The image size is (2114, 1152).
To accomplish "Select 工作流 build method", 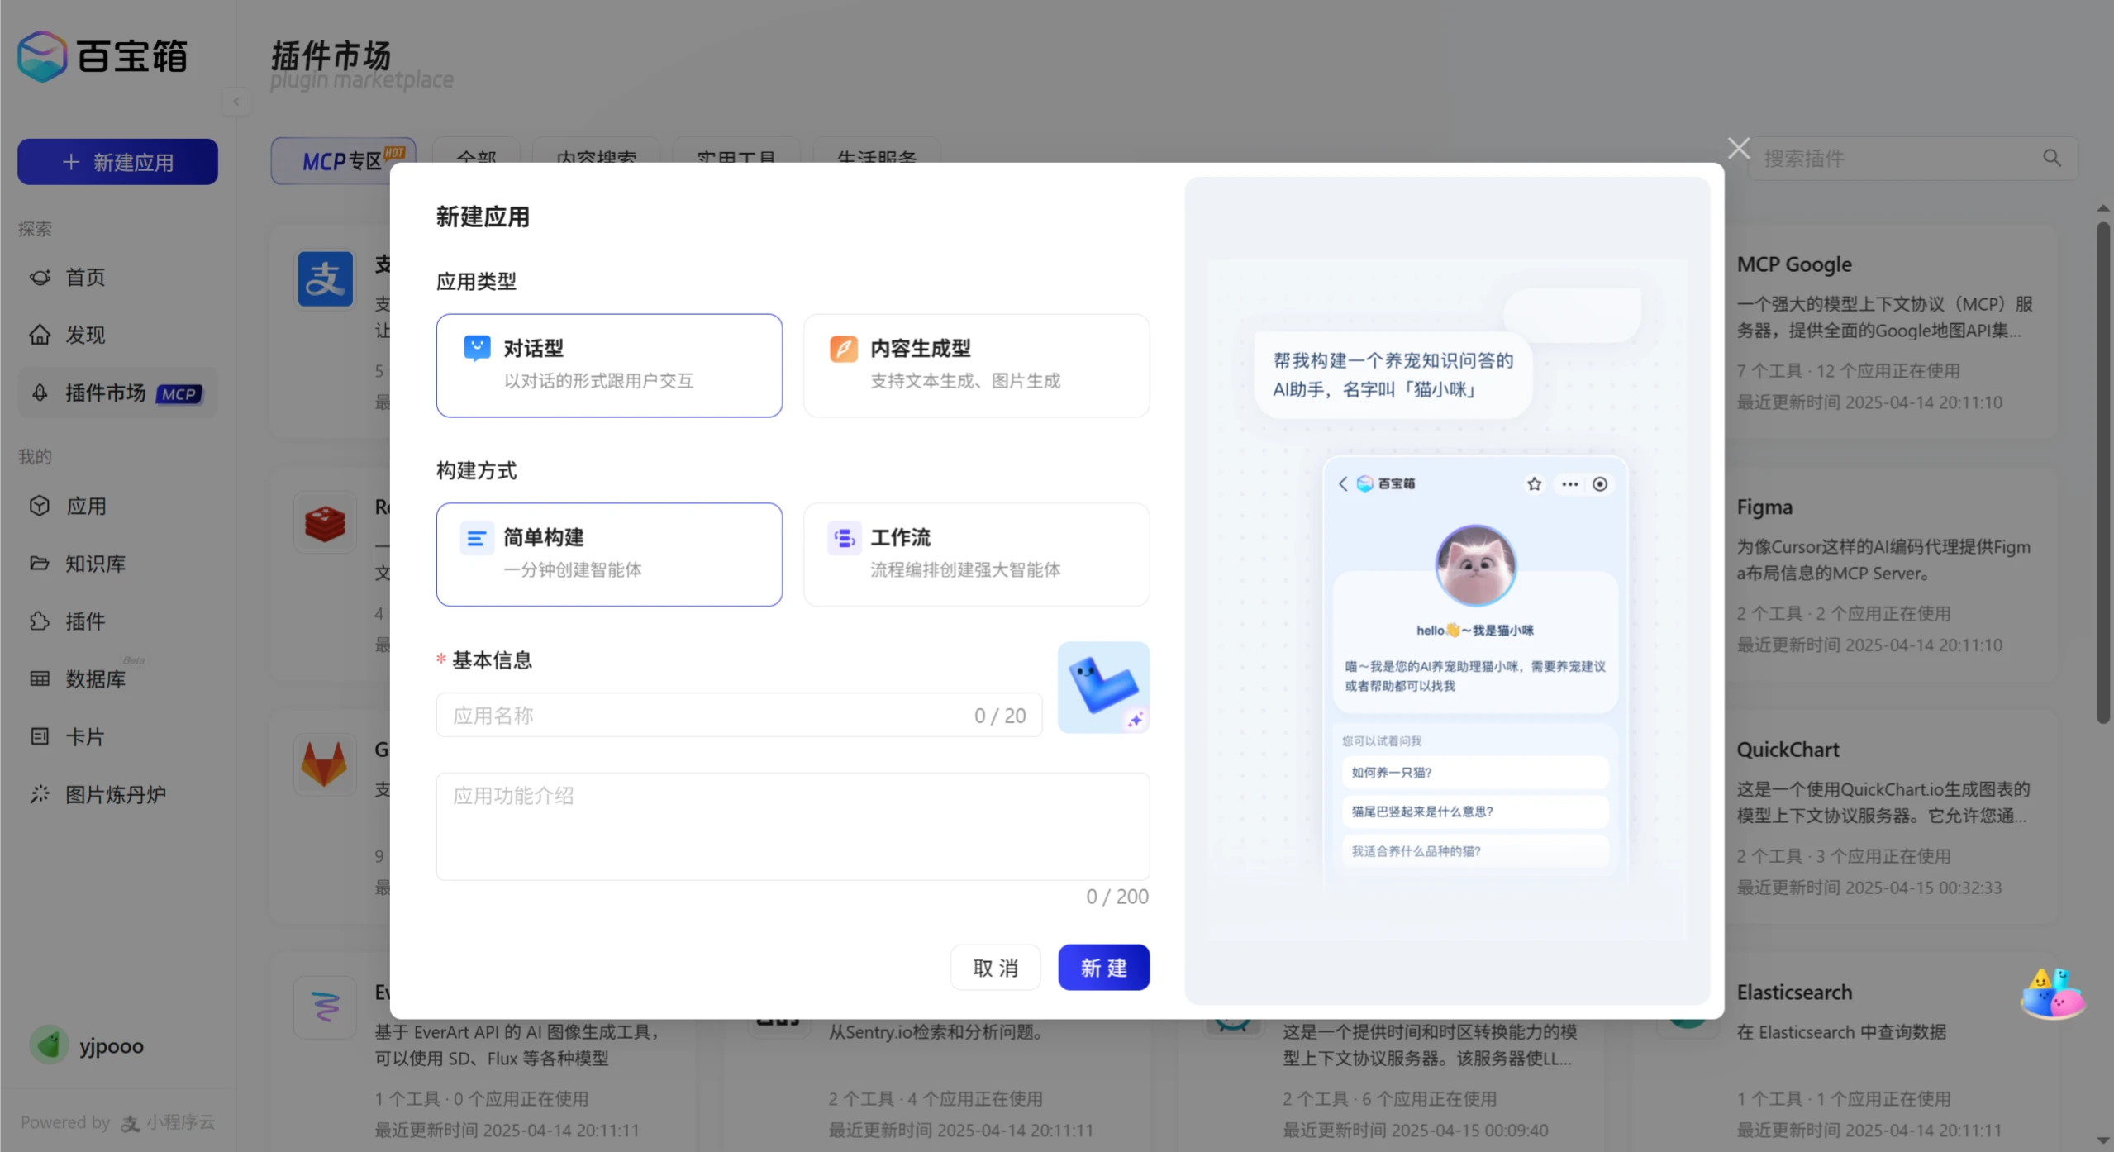I will click(975, 554).
